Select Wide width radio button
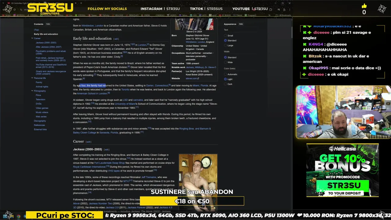The height and width of the screenshot is (220, 391). 225,62
